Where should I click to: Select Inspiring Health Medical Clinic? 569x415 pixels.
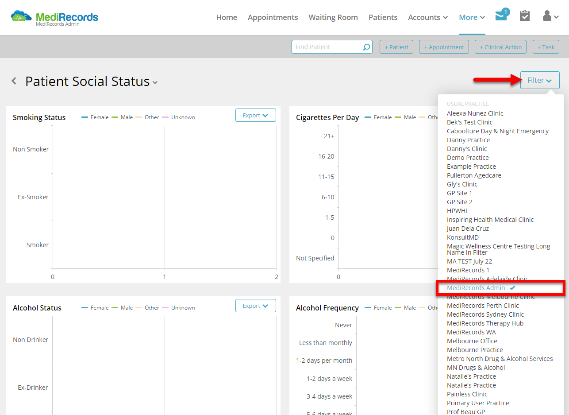click(x=490, y=220)
